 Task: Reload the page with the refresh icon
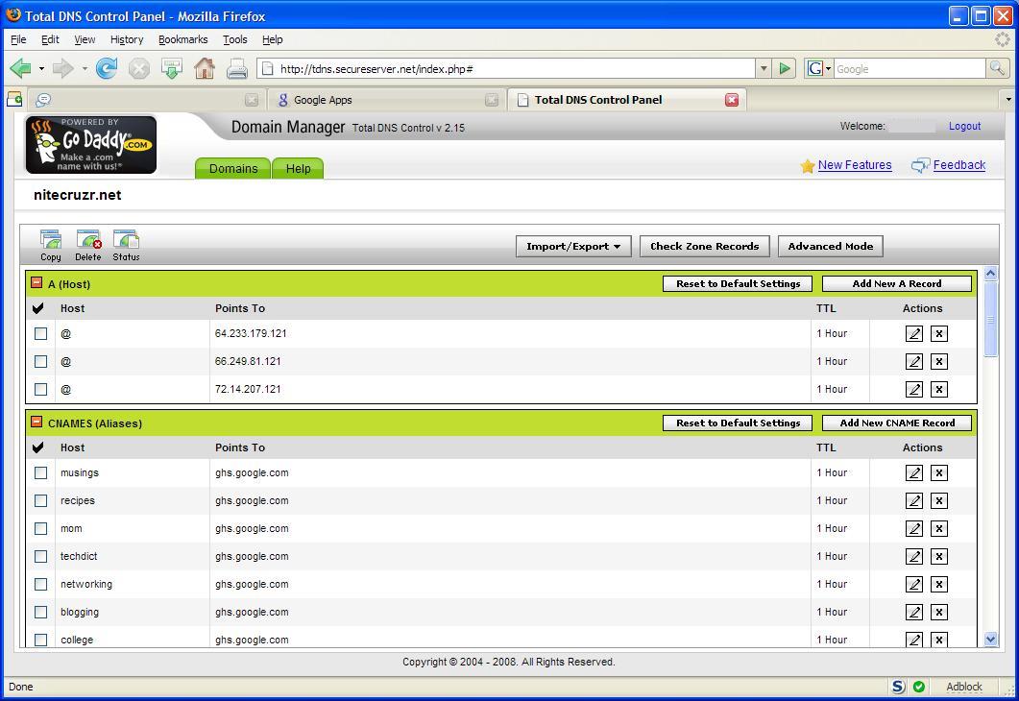point(107,68)
